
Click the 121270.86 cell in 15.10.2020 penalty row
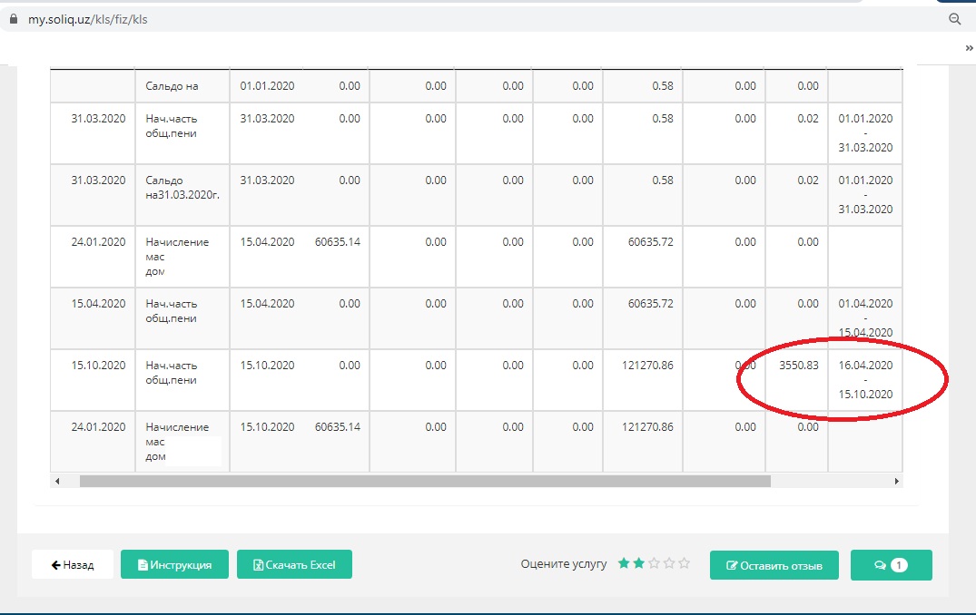point(648,366)
